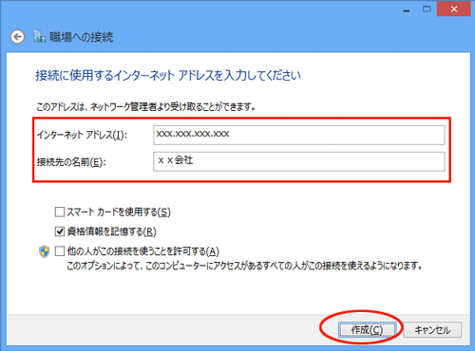Click the インターネット アドレス(I) label
The image size is (475, 351).
(x=82, y=135)
